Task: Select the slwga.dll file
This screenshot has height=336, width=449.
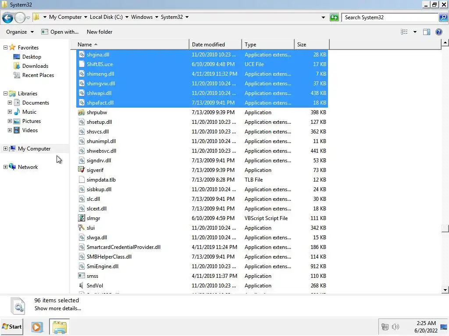Action: click(x=202, y=238)
